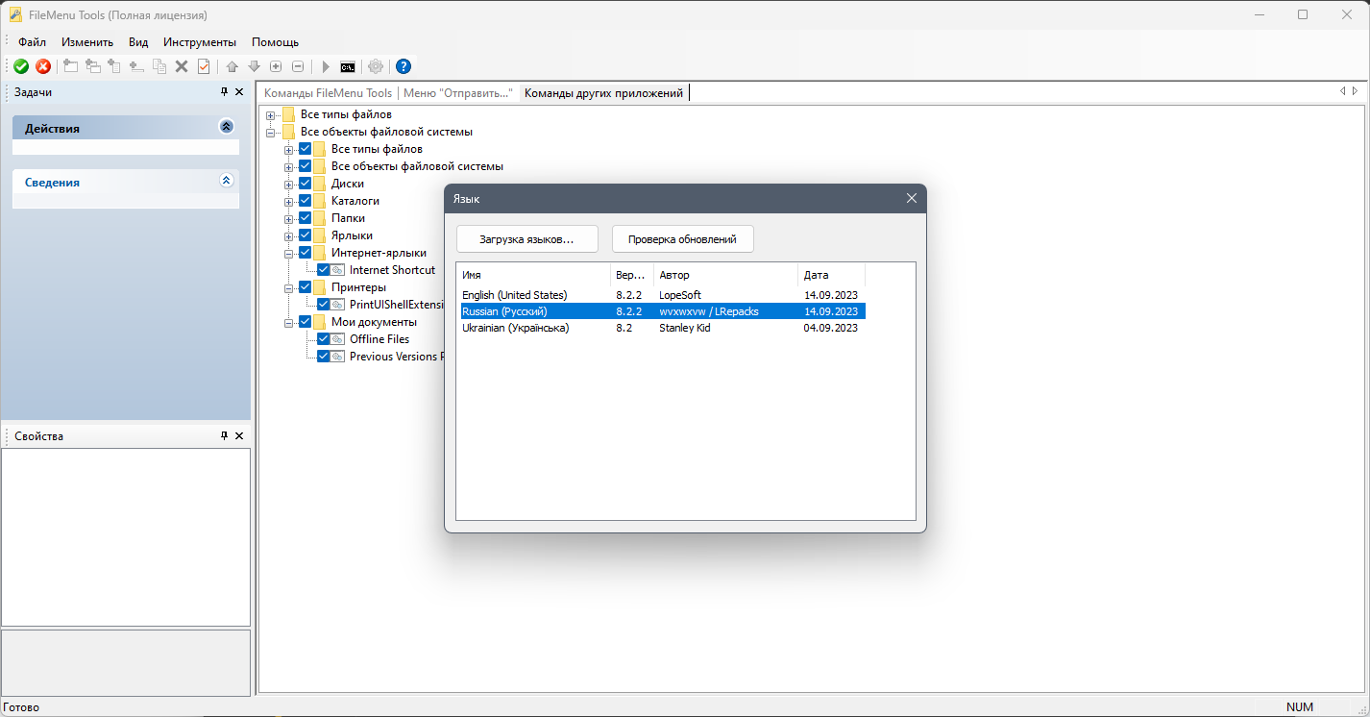Click the checked document toolbar icon
Viewport: 1370px width, 717px height.
point(204,66)
